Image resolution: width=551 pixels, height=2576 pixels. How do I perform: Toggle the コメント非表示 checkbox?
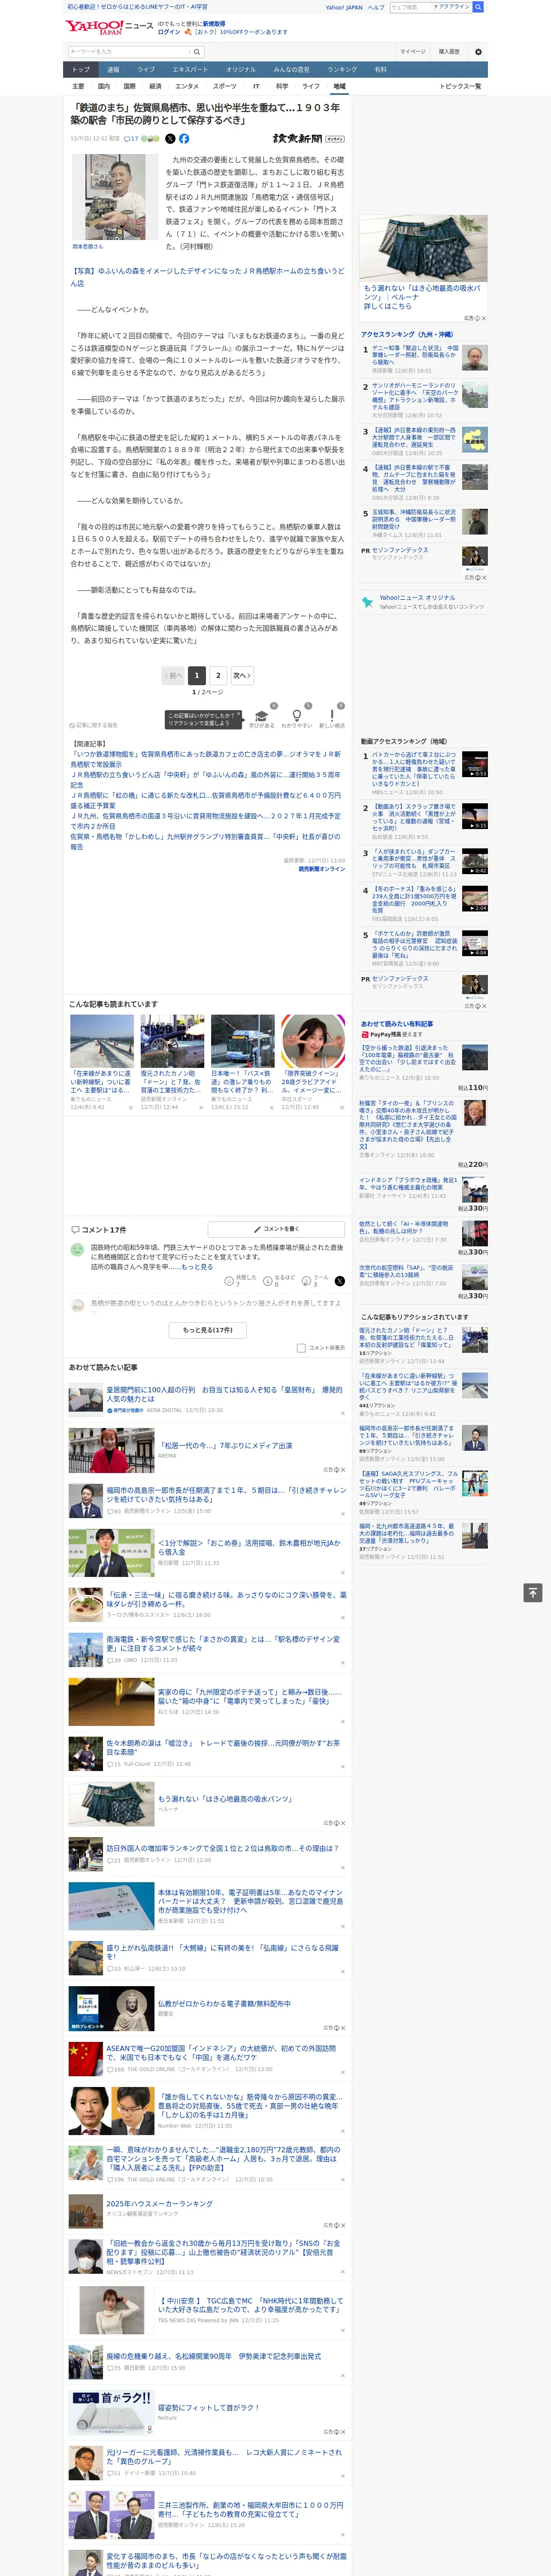(x=301, y=1348)
